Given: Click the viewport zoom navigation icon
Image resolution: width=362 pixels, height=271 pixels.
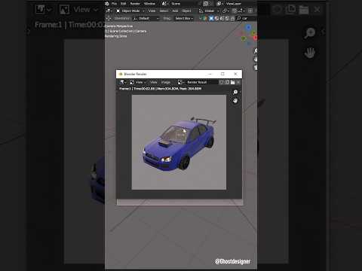Looking at the screenshot, I should pos(255,51).
